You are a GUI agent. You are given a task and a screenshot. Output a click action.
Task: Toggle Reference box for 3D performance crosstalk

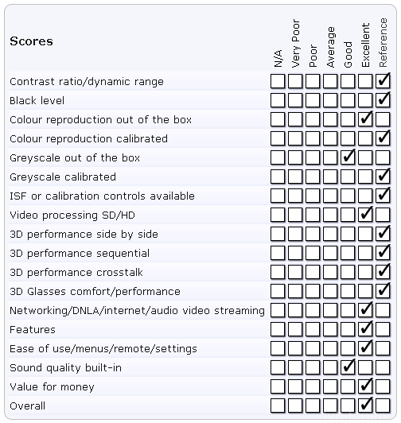pyautogui.click(x=383, y=272)
